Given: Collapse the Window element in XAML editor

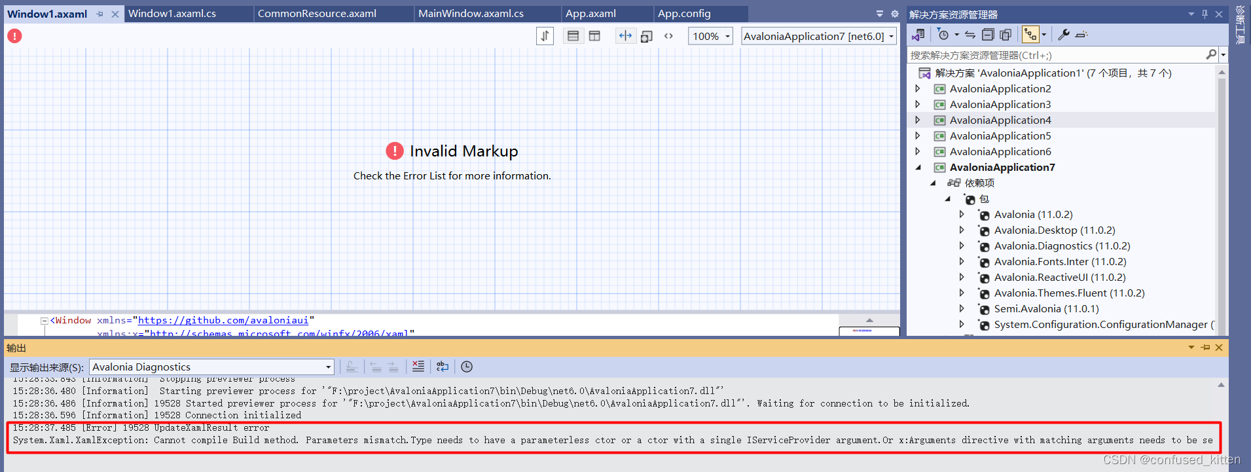Looking at the screenshot, I should (x=44, y=321).
